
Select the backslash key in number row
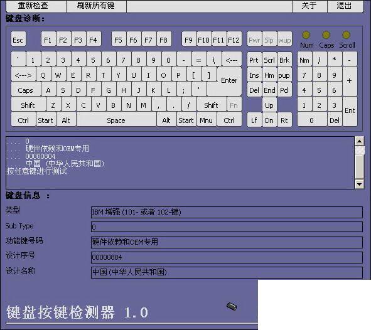coord(214,60)
